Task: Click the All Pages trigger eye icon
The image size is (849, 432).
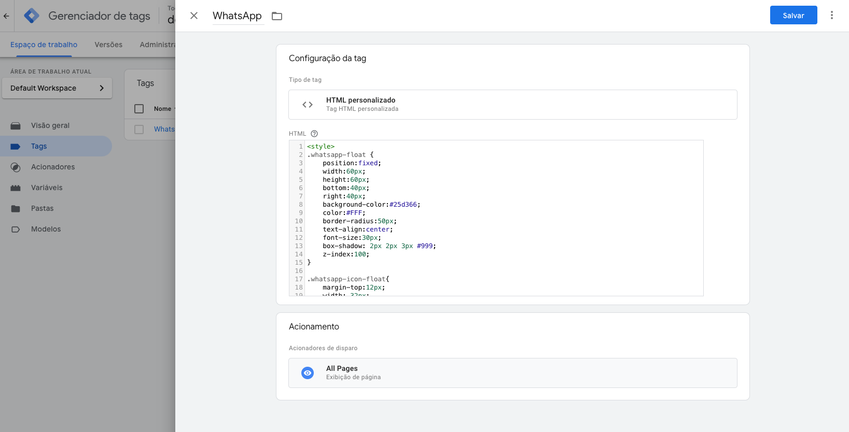Action: (308, 373)
